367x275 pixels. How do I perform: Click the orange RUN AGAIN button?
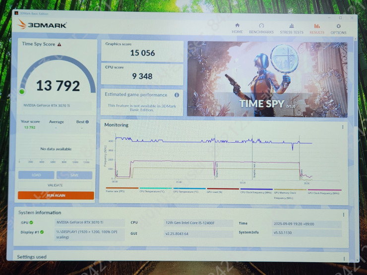click(x=56, y=196)
